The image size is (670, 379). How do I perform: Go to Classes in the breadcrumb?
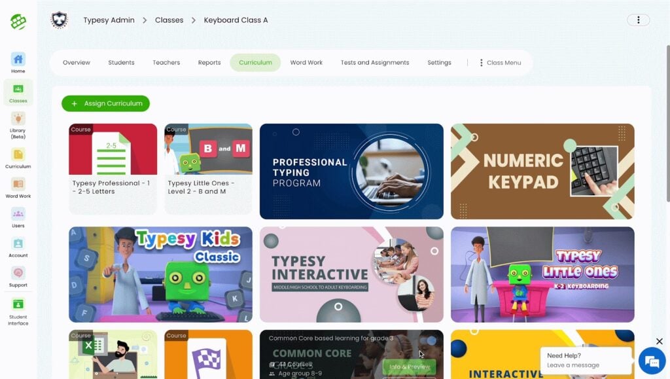pyautogui.click(x=169, y=20)
